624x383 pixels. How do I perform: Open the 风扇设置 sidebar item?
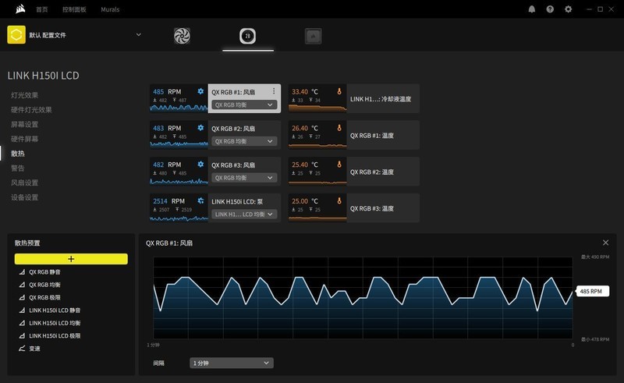25,183
